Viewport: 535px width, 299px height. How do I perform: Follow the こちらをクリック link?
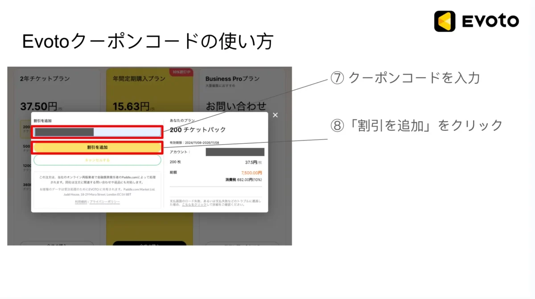pos(194,205)
